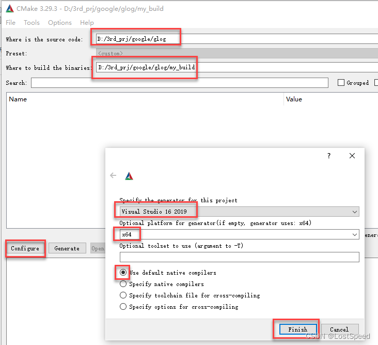Click into the Search input field
378x345 pixels.
[180, 83]
